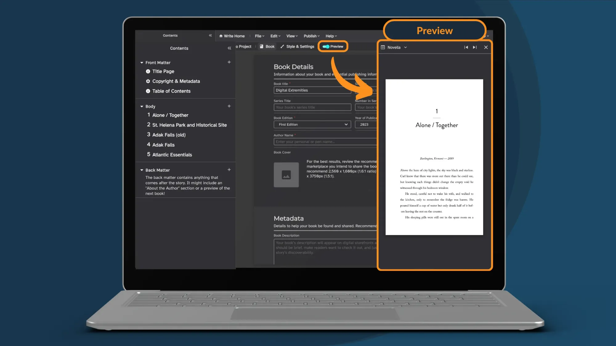
Task: Disable the Preview toggle
Action: [326, 46]
